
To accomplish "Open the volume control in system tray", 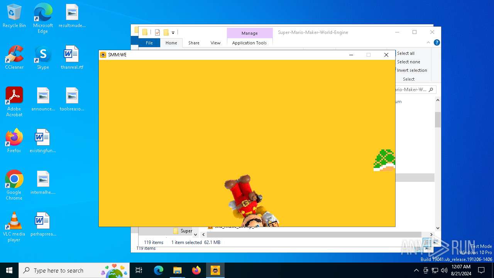I will coord(444,270).
